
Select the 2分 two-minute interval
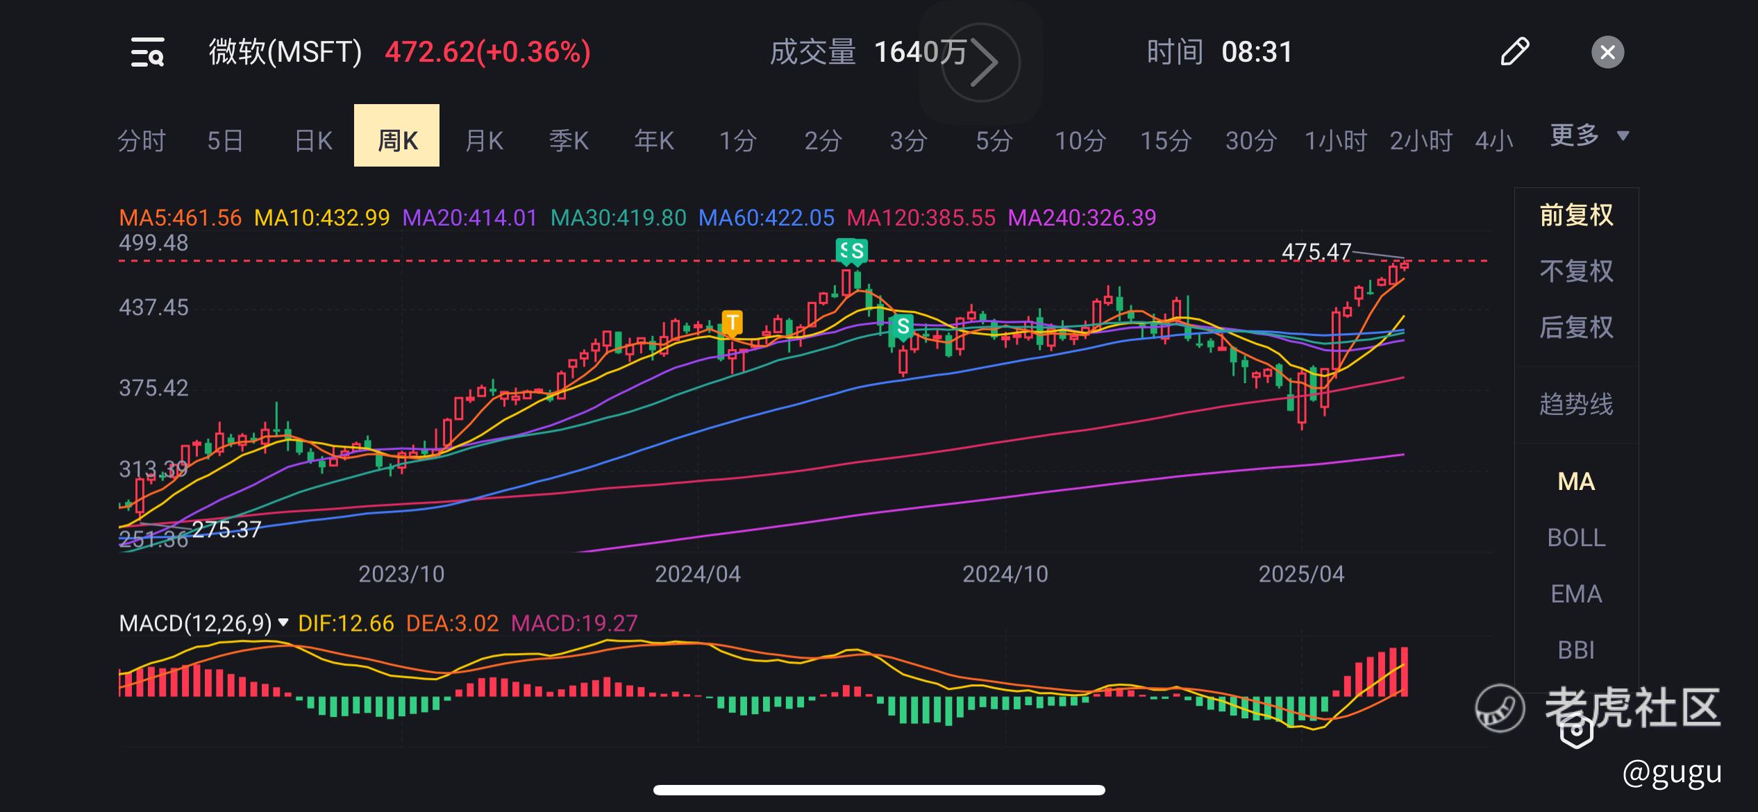823,141
